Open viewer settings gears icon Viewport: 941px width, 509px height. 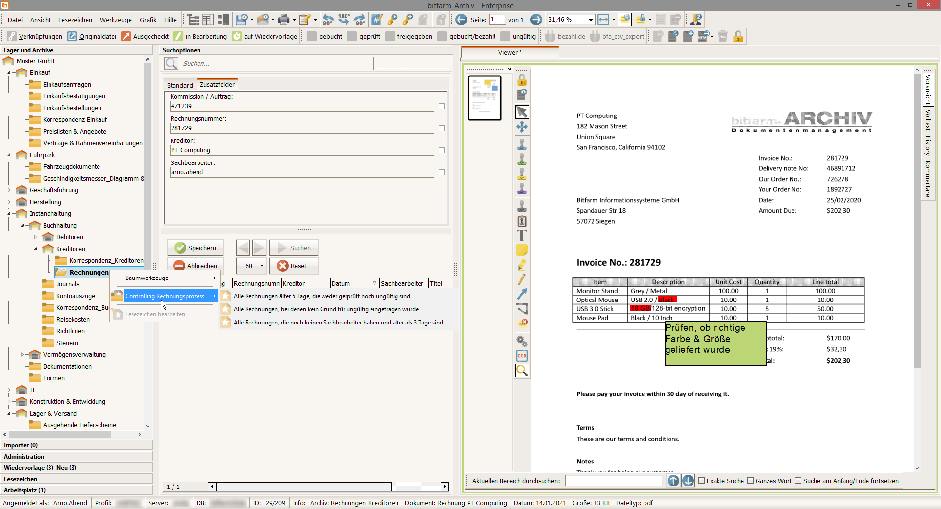tap(522, 341)
